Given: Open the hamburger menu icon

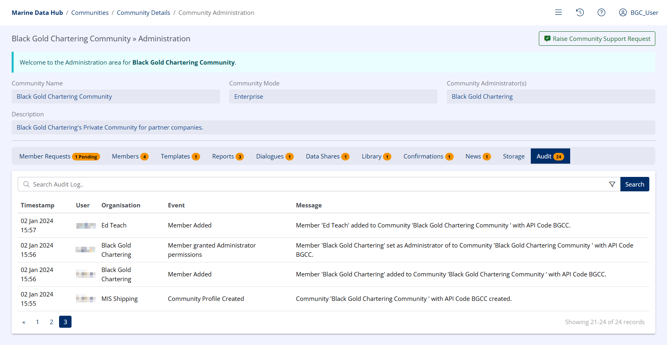Looking at the screenshot, I should point(558,12).
